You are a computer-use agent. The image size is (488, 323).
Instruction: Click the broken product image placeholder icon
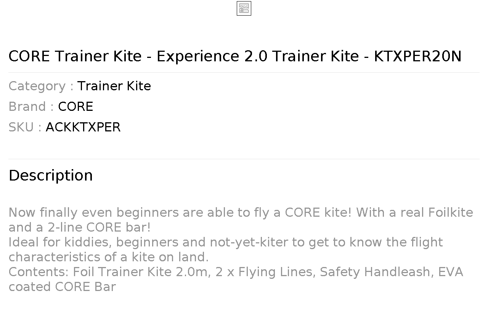[244, 8]
